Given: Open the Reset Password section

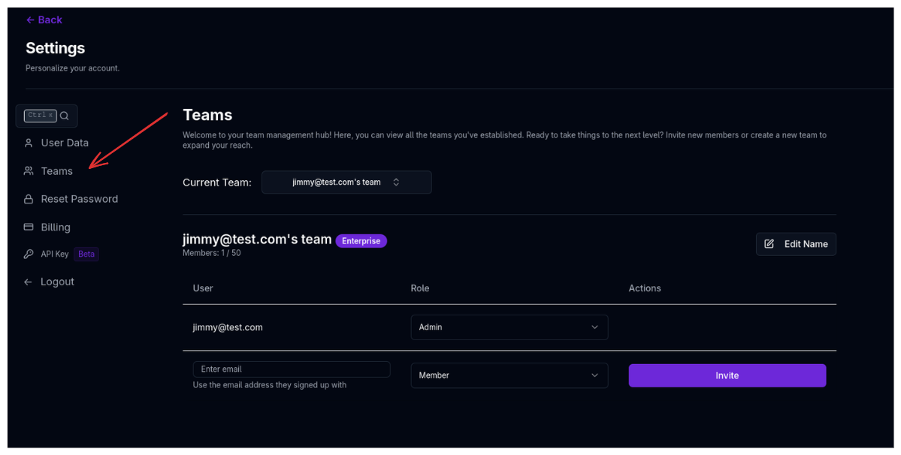Looking at the screenshot, I should [x=79, y=199].
